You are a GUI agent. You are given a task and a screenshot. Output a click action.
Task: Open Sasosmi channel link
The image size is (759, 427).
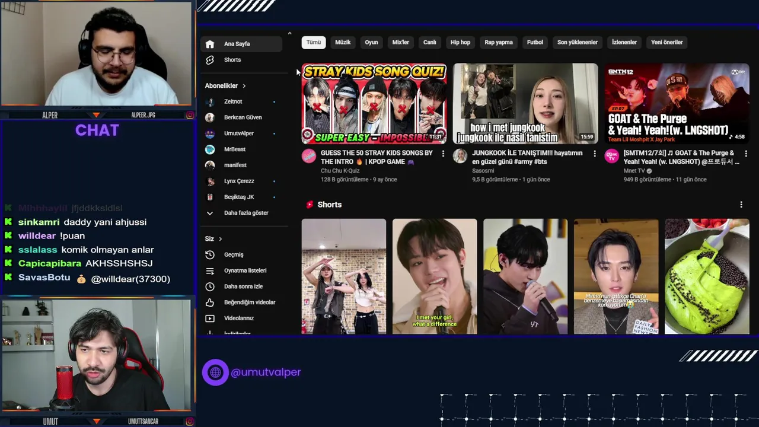(483, 171)
